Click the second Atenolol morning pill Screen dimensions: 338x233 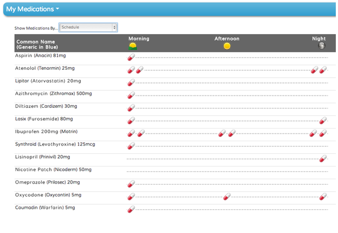(140, 70)
